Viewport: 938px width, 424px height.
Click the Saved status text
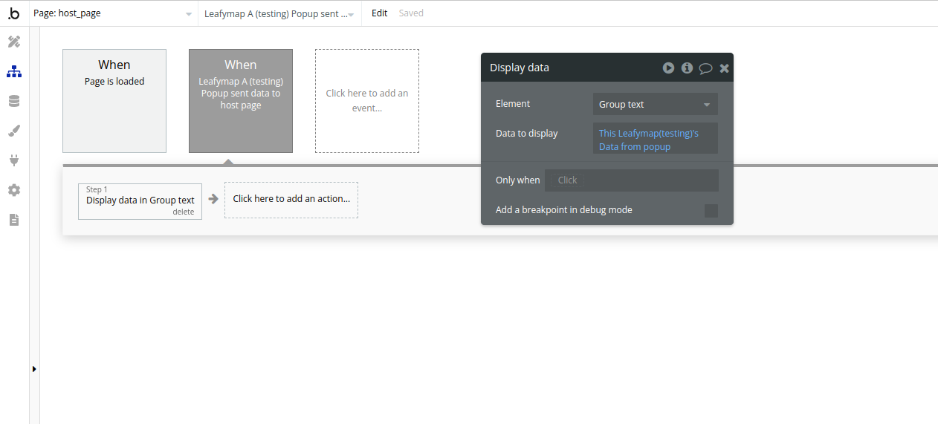tap(411, 13)
